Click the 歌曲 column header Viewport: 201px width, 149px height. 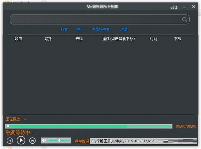(18, 39)
